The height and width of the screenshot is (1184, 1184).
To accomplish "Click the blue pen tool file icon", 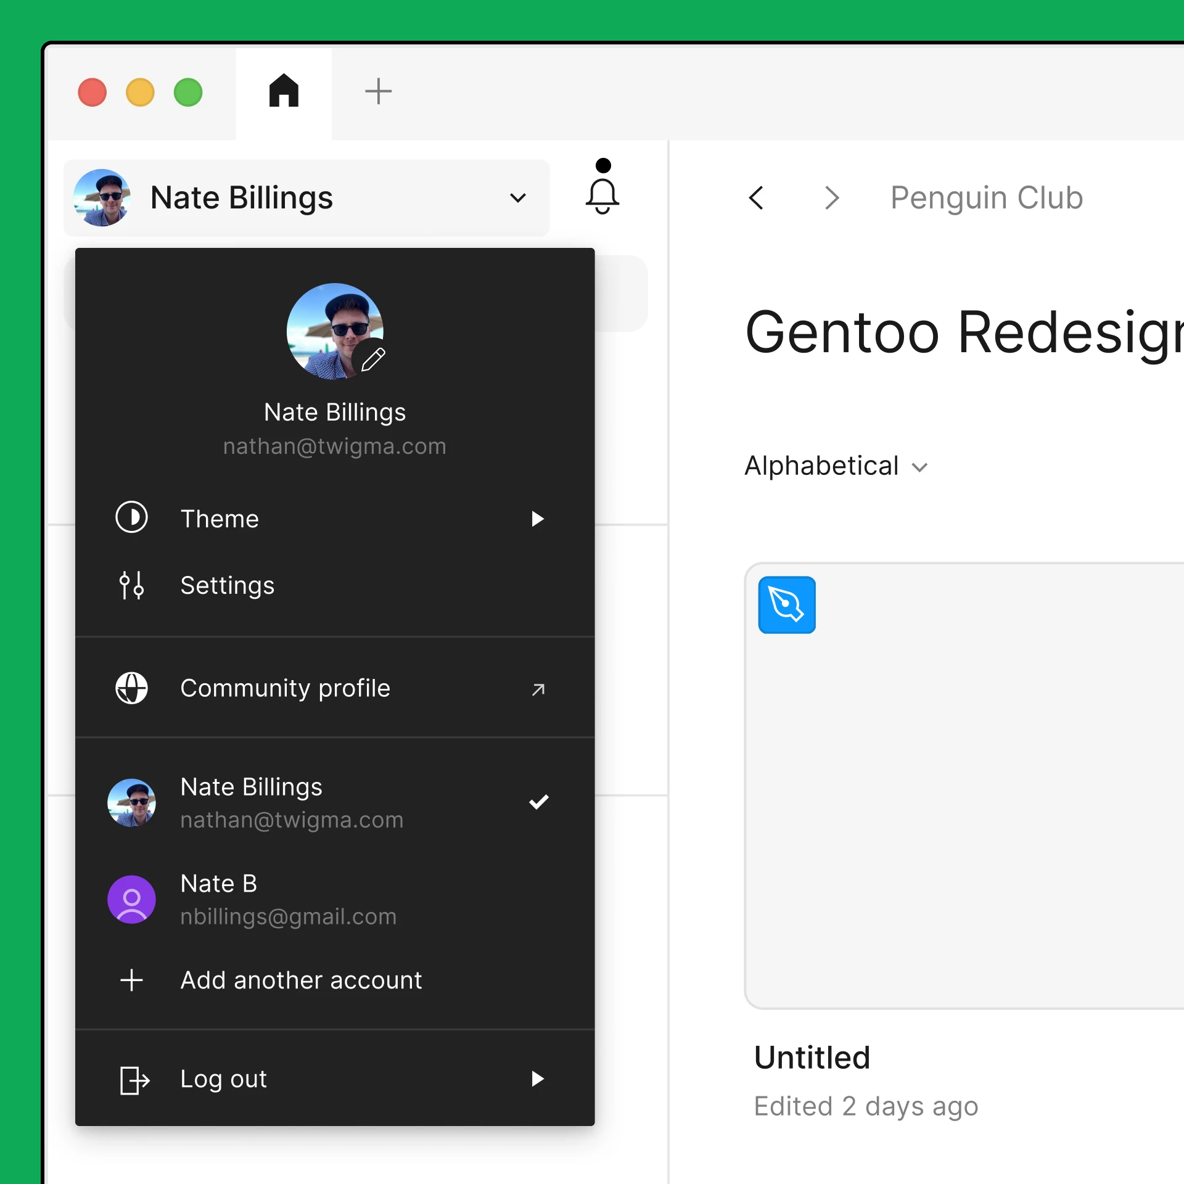I will [x=786, y=605].
